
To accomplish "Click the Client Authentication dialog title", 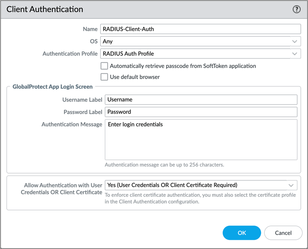I will pyautogui.click(x=45, y=9).
